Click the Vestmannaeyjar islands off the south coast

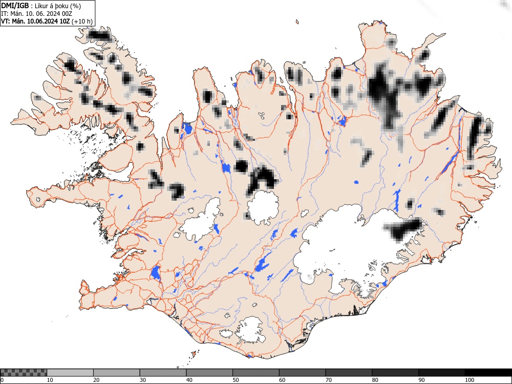click(194, 354)
